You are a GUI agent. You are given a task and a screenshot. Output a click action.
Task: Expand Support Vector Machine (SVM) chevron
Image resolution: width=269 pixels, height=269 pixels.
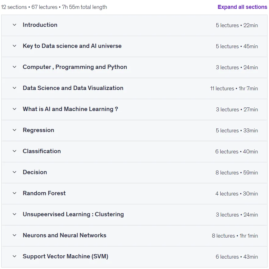coord(14,256)
